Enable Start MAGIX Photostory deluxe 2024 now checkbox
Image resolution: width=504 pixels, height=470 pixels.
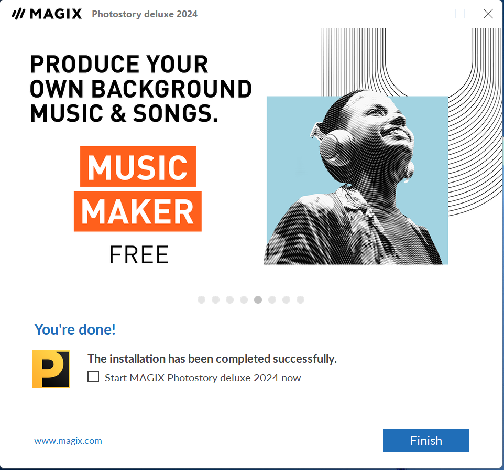[x=93, y=377]
